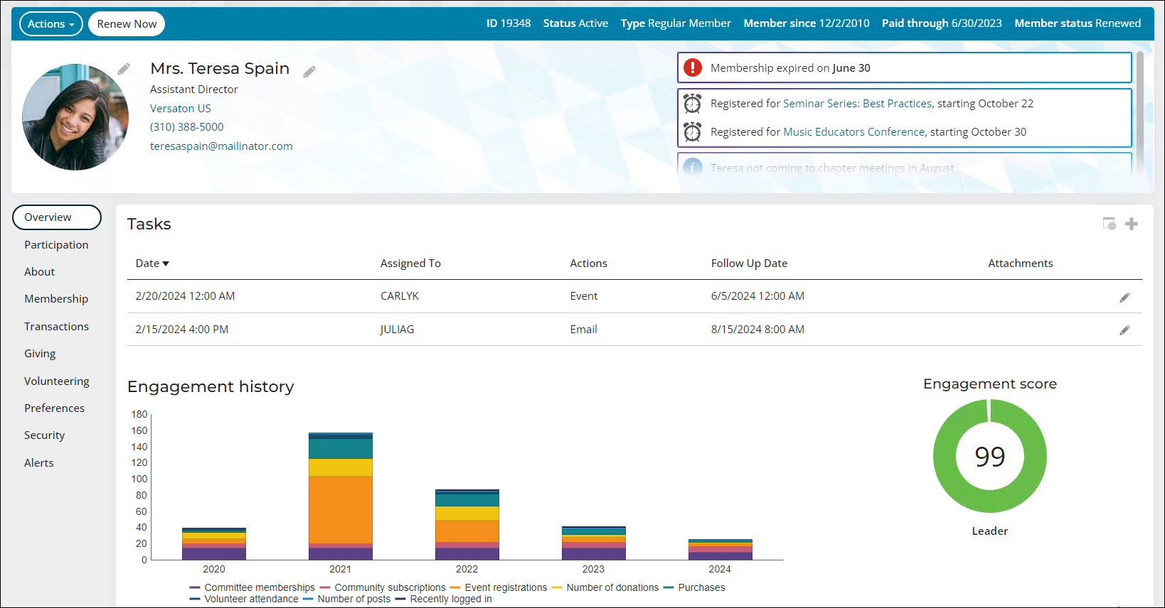Open the Tasks panel configuration icon
Screen dimensions: 1165x608
[x=1109, y=224]
